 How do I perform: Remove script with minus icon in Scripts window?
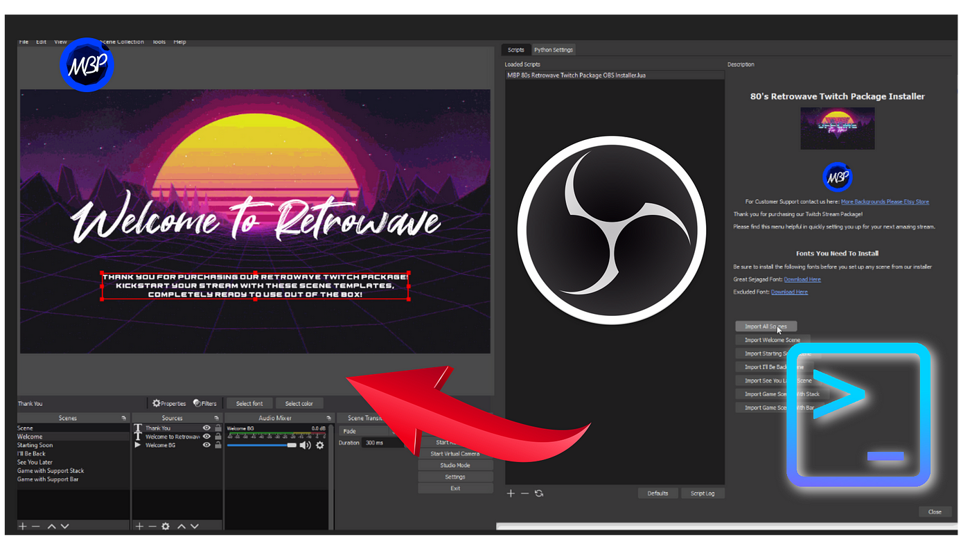coord(524,493)
